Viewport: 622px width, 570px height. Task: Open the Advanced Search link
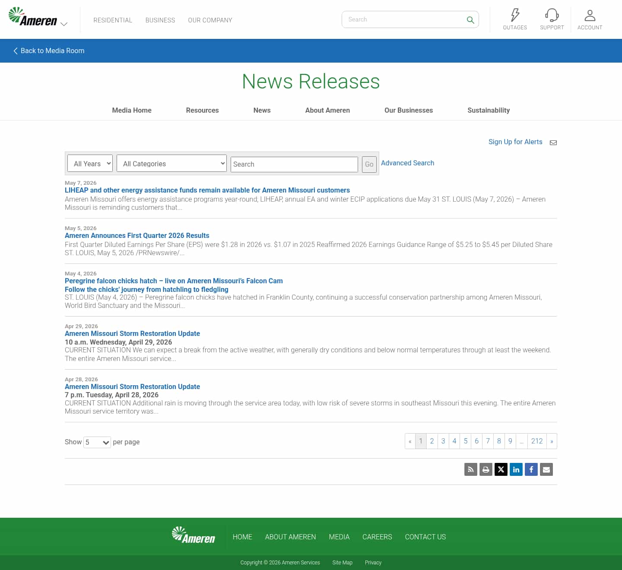point(407,163)
